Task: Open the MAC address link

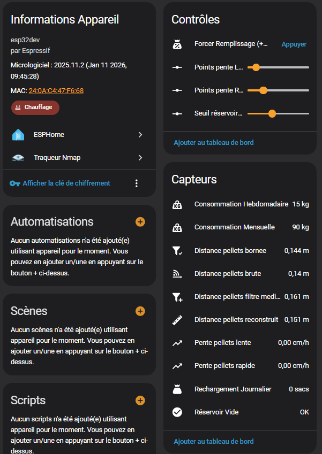Action: pyautogui.click(x=56, y=91)
